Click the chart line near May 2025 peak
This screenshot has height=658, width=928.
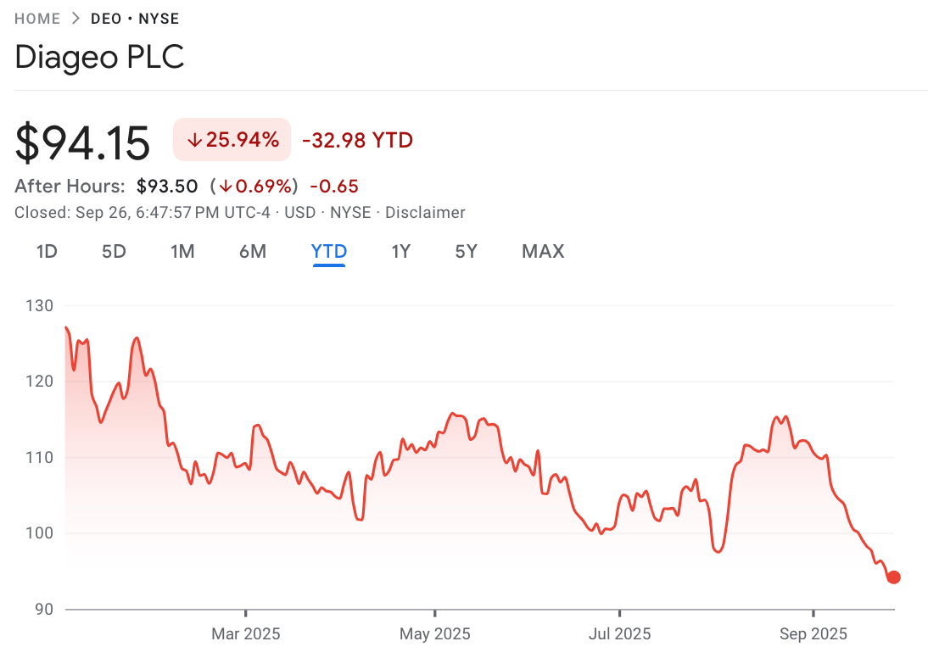(452, 413)
